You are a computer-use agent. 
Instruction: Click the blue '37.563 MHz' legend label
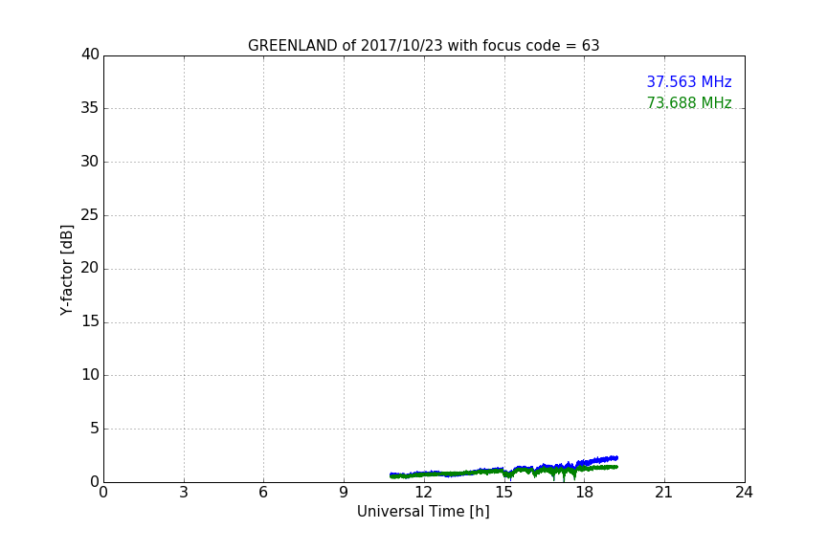[x=689, y=82]
